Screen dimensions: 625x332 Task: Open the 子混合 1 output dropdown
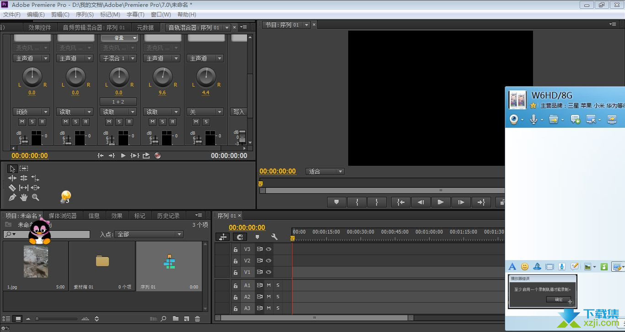(x=119, y=58)
